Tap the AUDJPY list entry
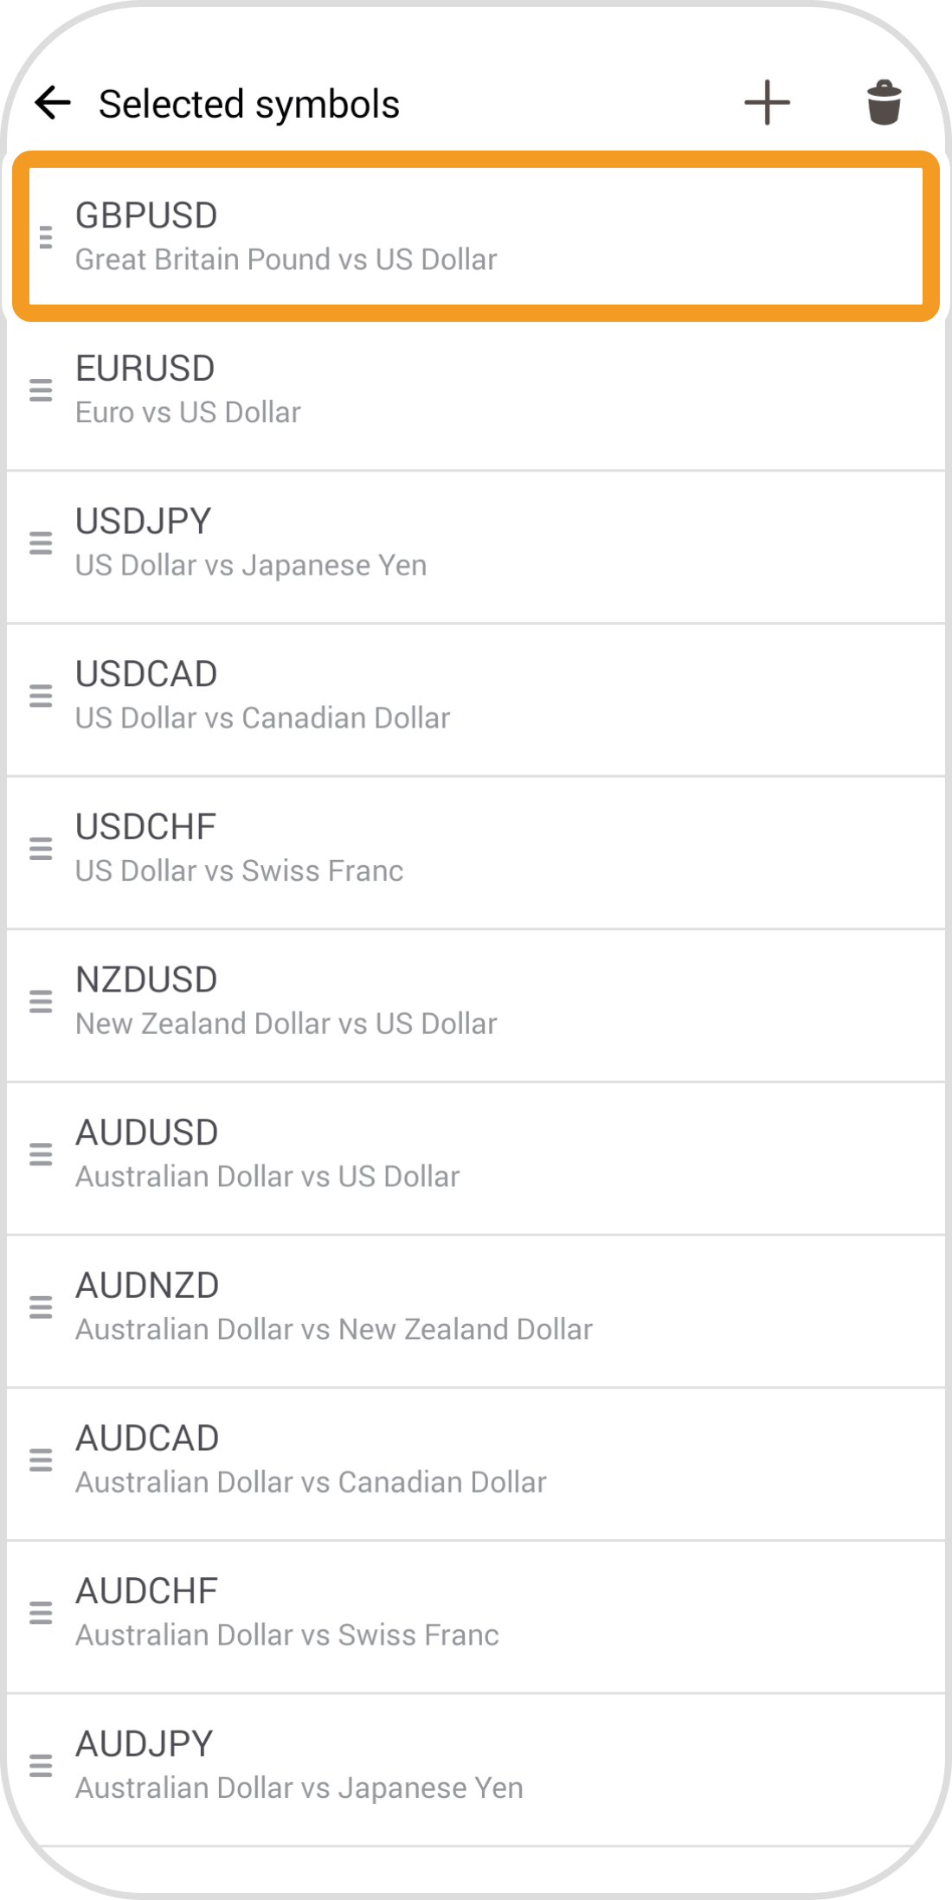The image size is (952, 1900). point(476,1766)
